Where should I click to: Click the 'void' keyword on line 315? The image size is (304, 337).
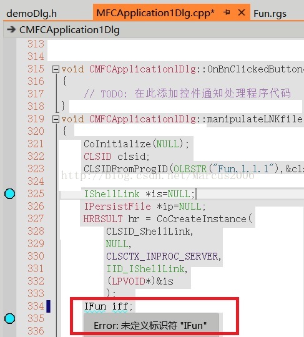click(72, 69)
